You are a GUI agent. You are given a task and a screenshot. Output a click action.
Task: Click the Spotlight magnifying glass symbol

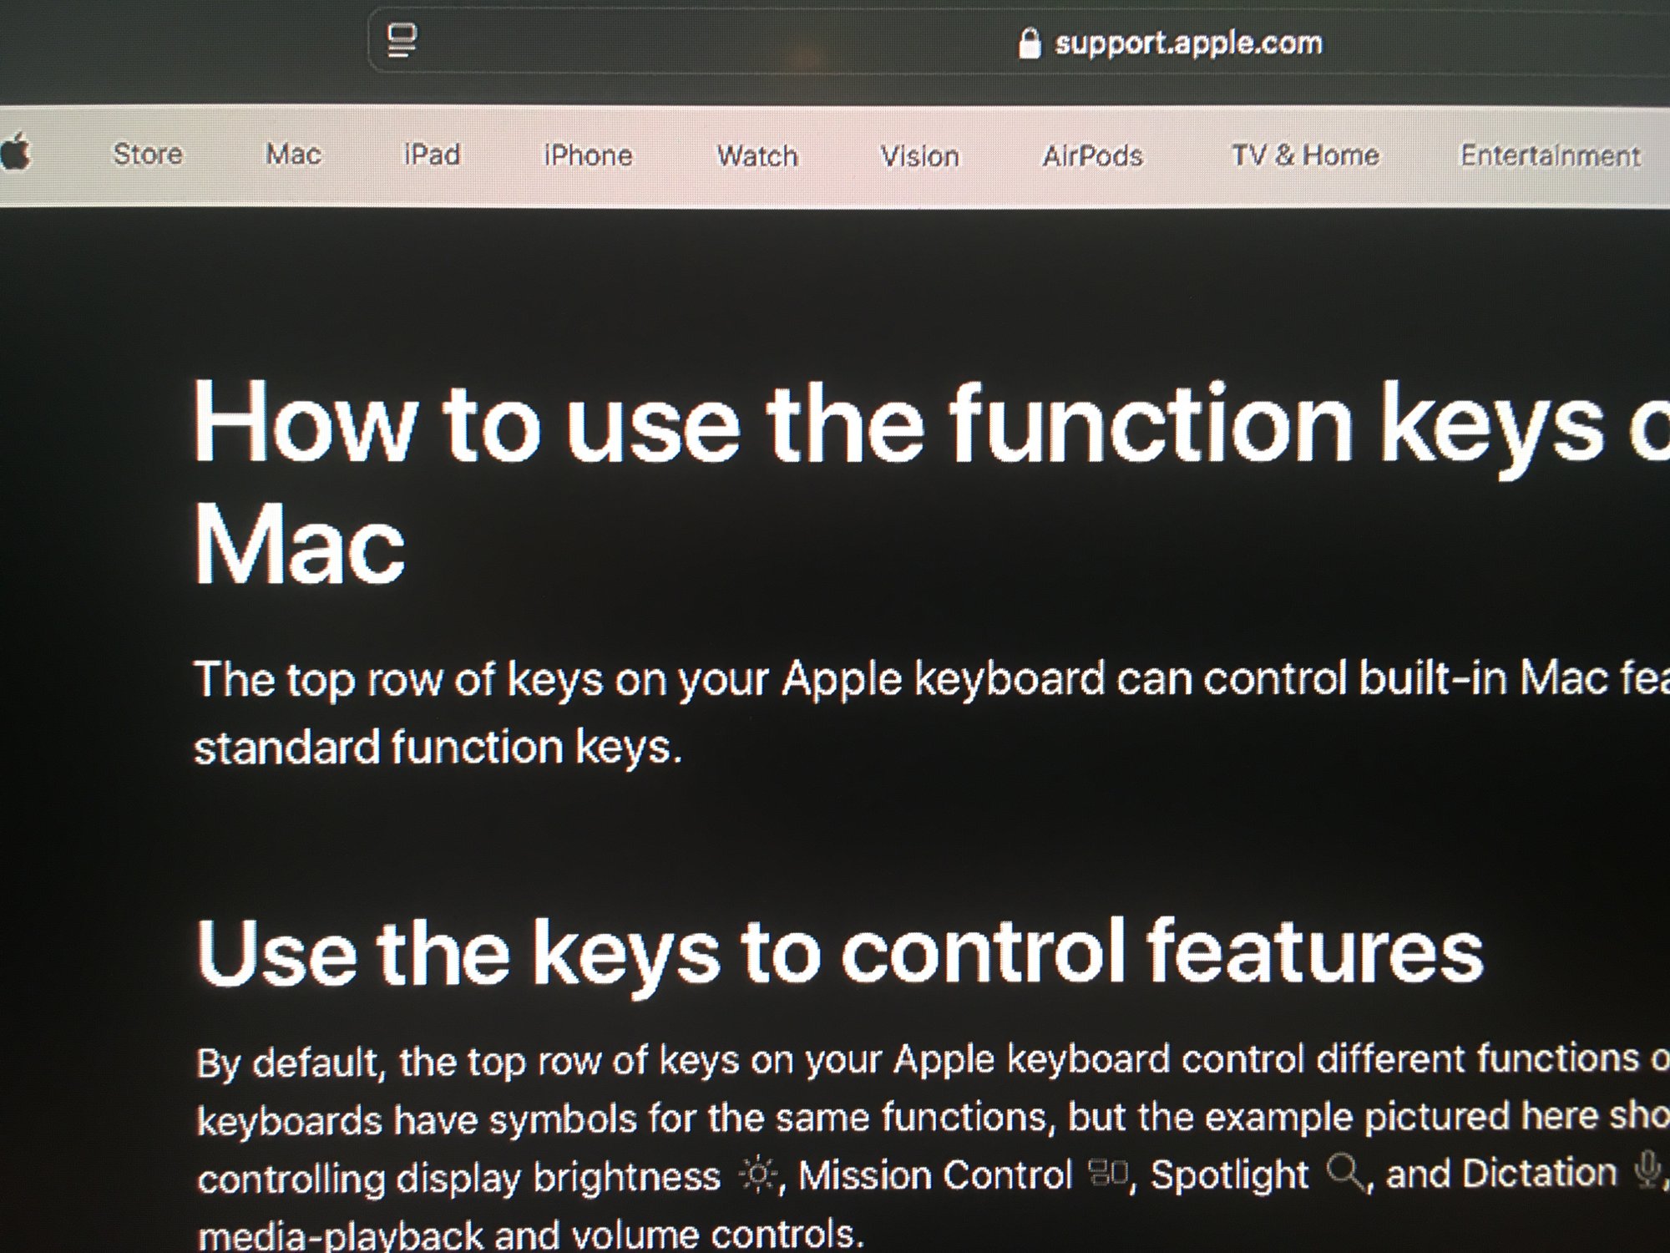(1346, 1173)
